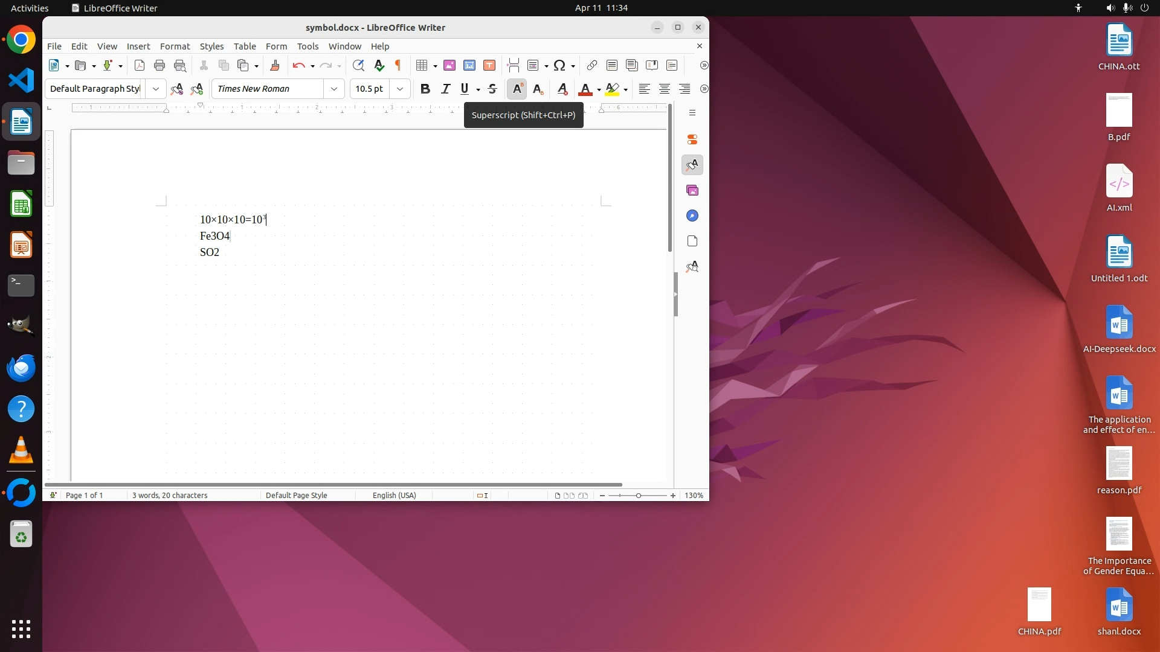Click Clone Formatting paintbrush icon

pos(275,65)
